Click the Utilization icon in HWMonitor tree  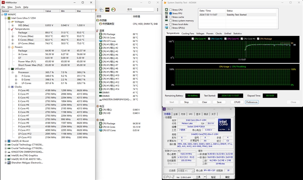pos(12,69)
